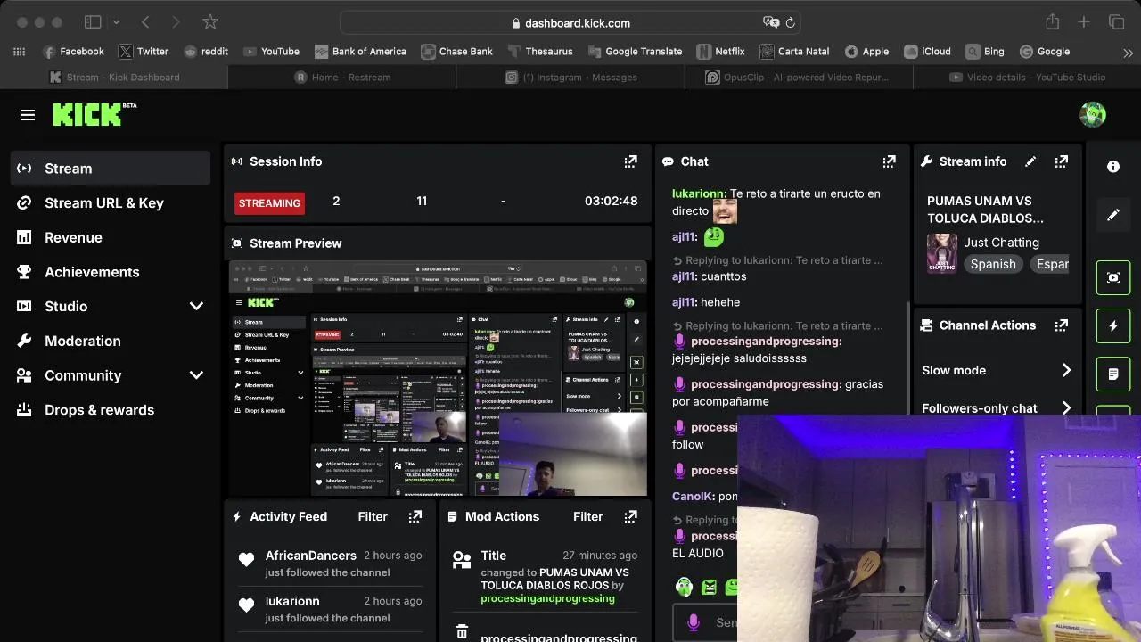Switch to the OpusClip tab
This screenshot has height=642, width=1141.
799,78
